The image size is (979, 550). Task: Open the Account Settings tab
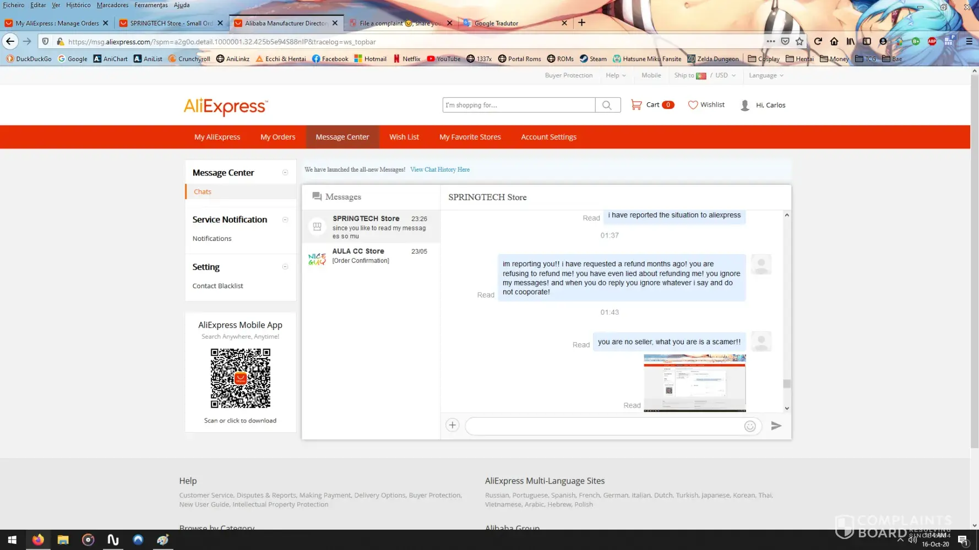pyautogui.click(x=548, y=137)
